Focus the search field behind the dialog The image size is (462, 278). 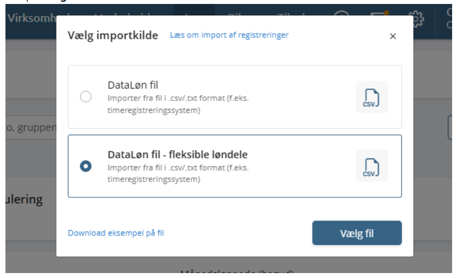click(31, 128)
